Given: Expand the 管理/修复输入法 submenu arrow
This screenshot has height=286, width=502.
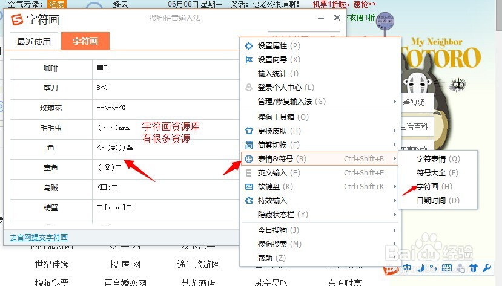Looking at the screenshot, I should click(394, 102).
